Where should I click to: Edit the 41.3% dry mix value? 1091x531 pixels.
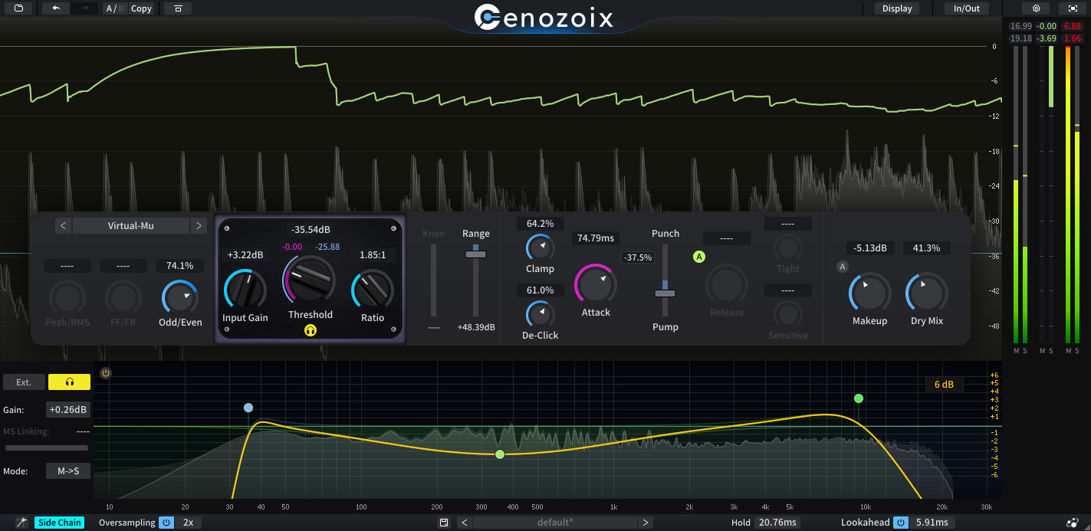click(x=927, y=248)
